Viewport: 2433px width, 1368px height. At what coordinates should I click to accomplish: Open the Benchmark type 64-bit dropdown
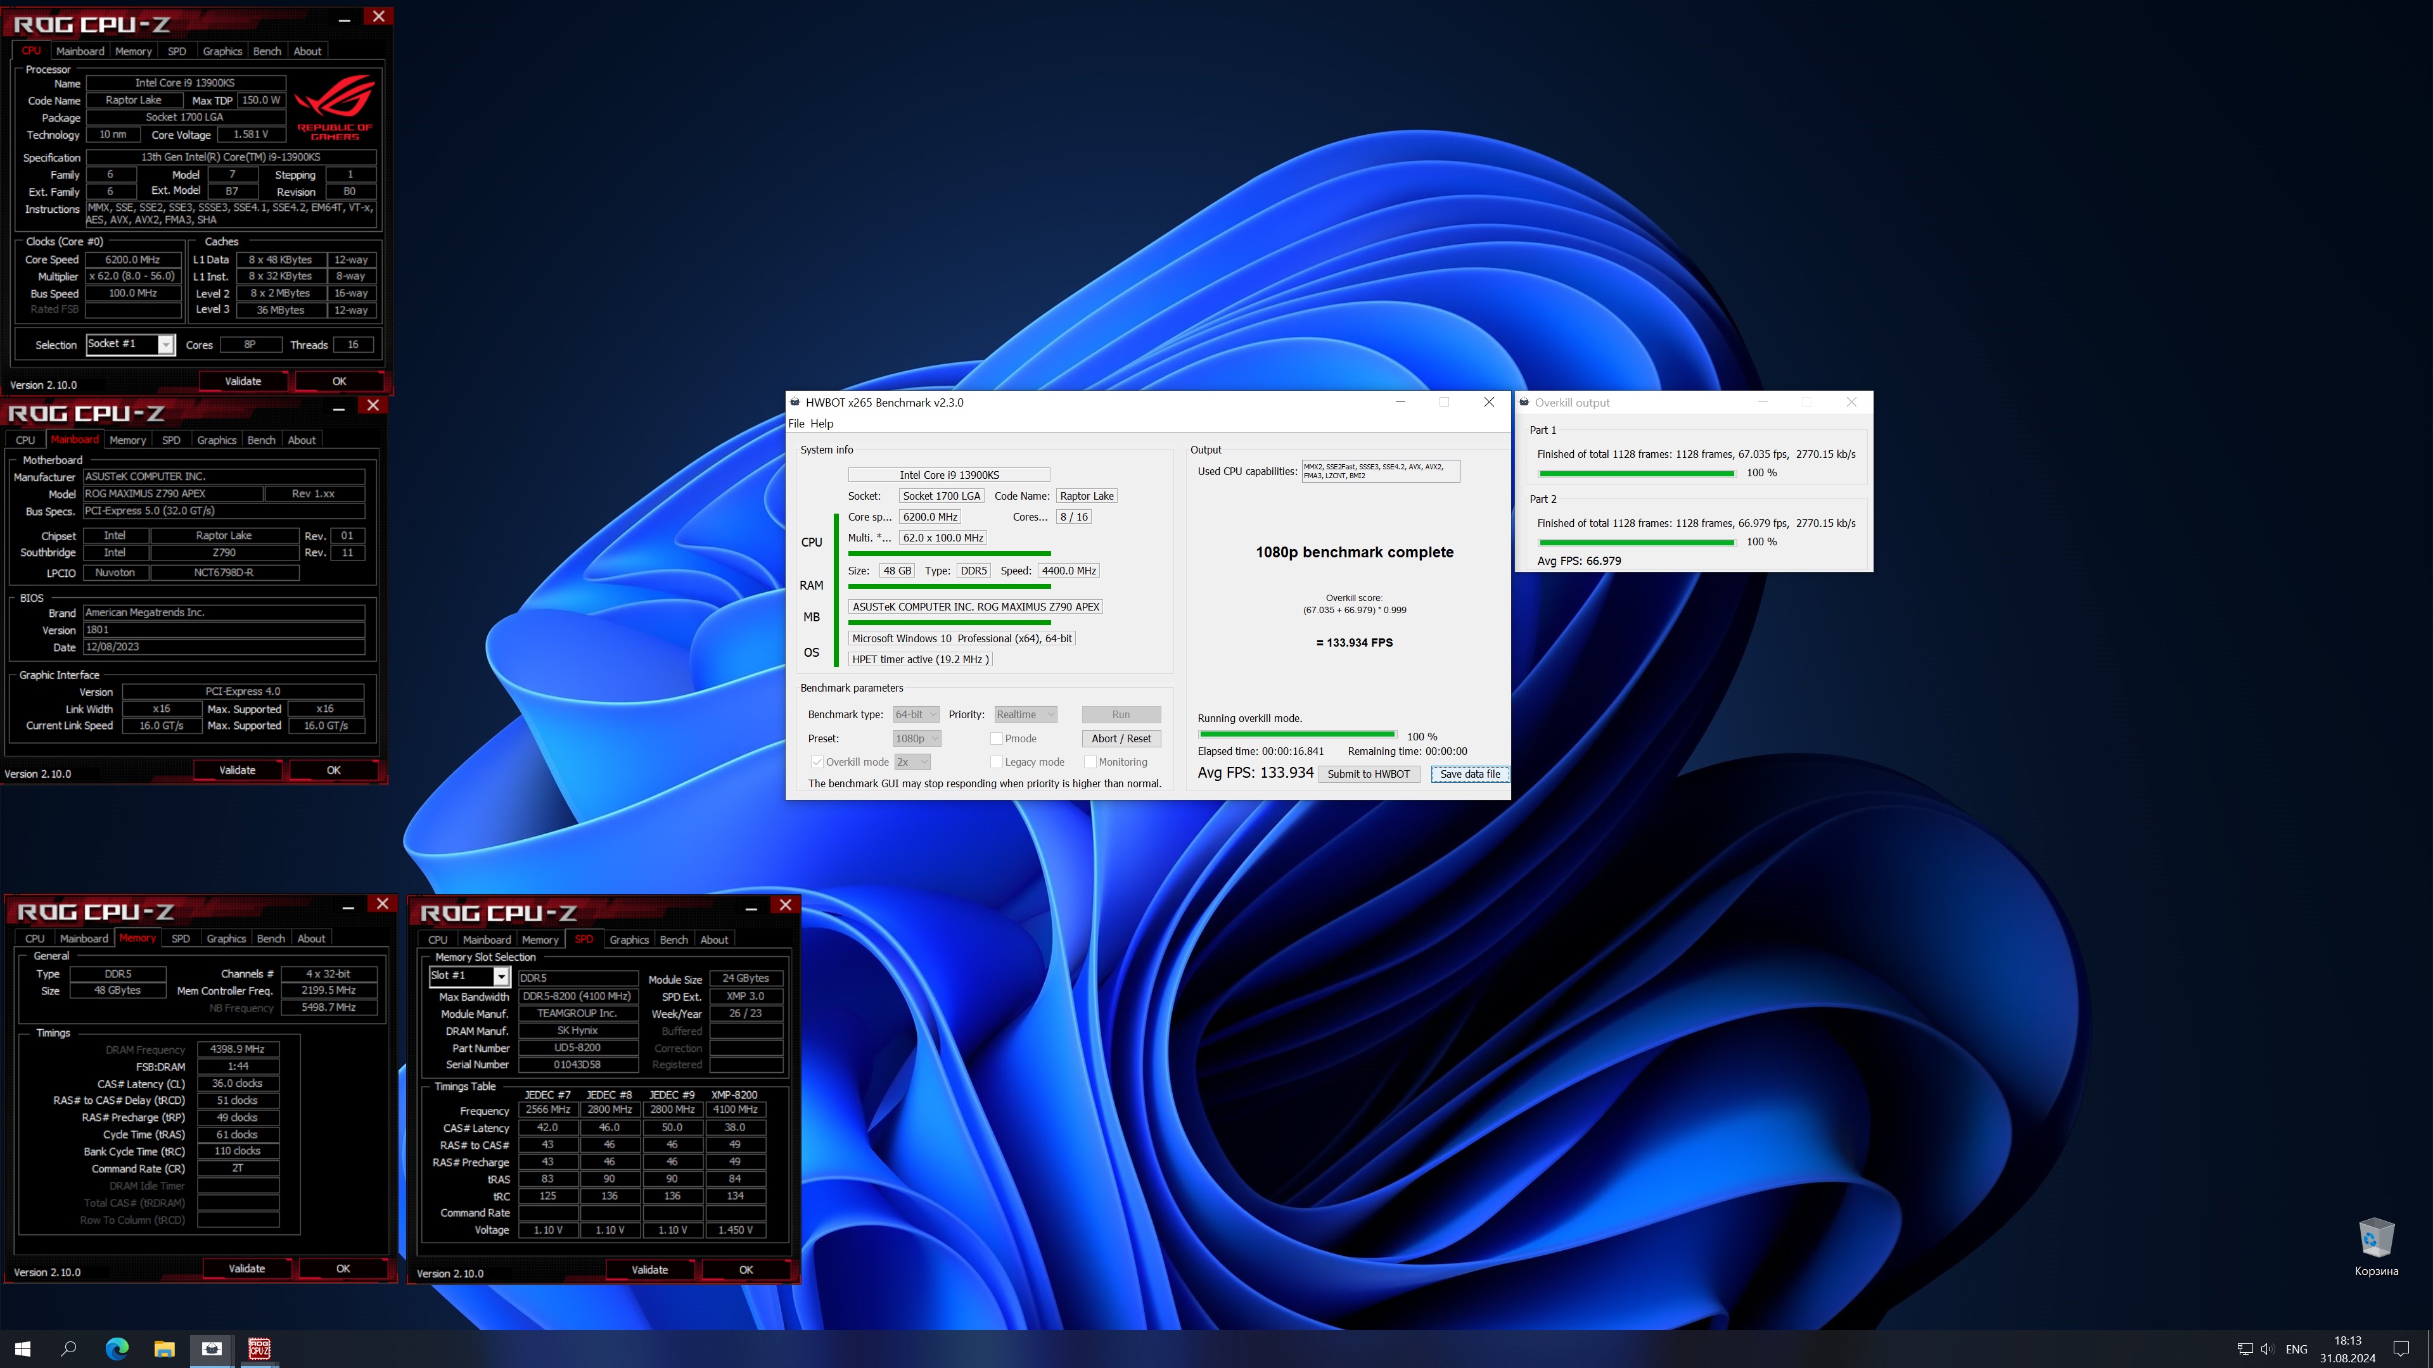coord(916,714)
